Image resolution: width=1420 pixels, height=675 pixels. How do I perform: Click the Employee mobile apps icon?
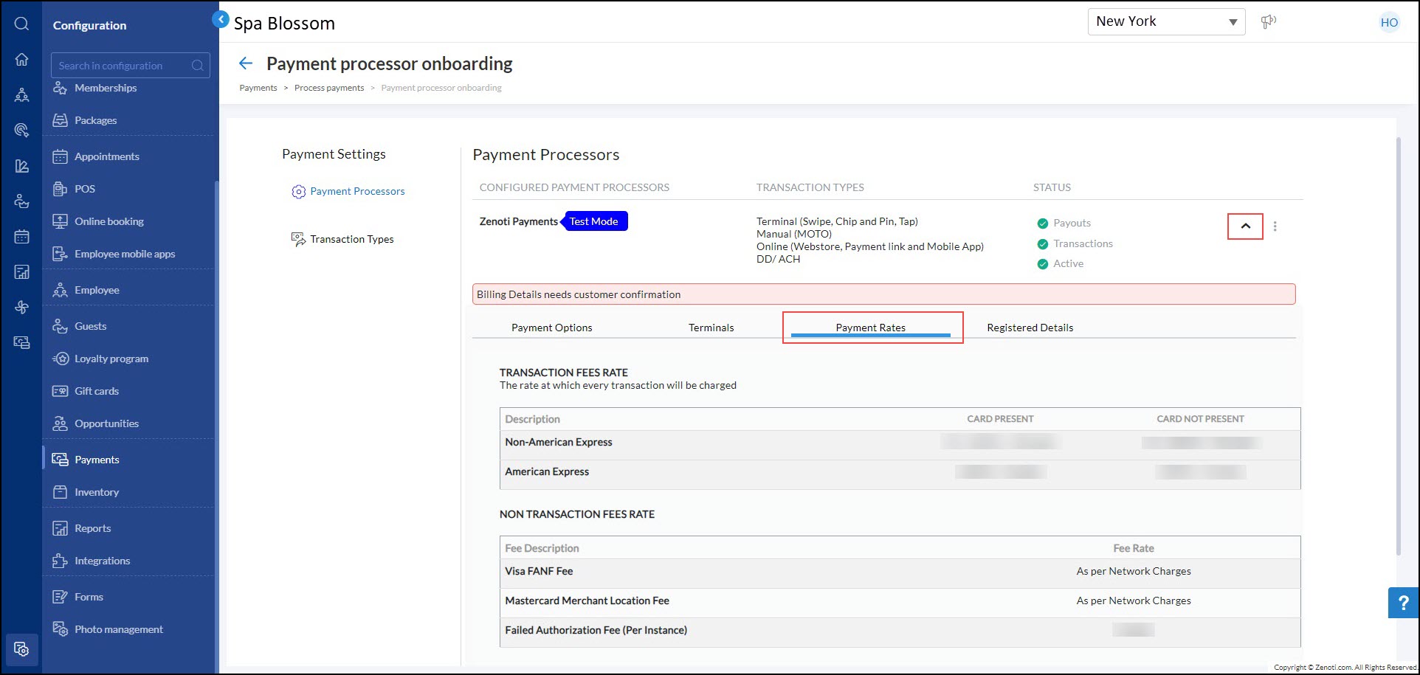60,254
